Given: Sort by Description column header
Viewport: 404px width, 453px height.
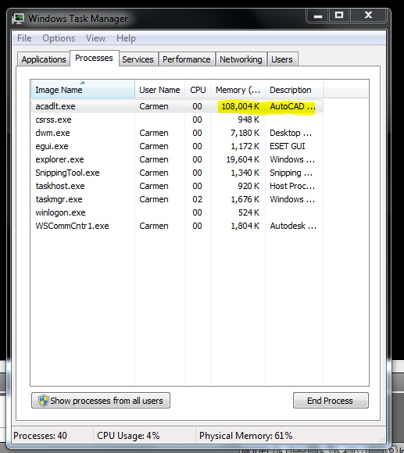Looking at the screenshot, I should click(294, 90).
